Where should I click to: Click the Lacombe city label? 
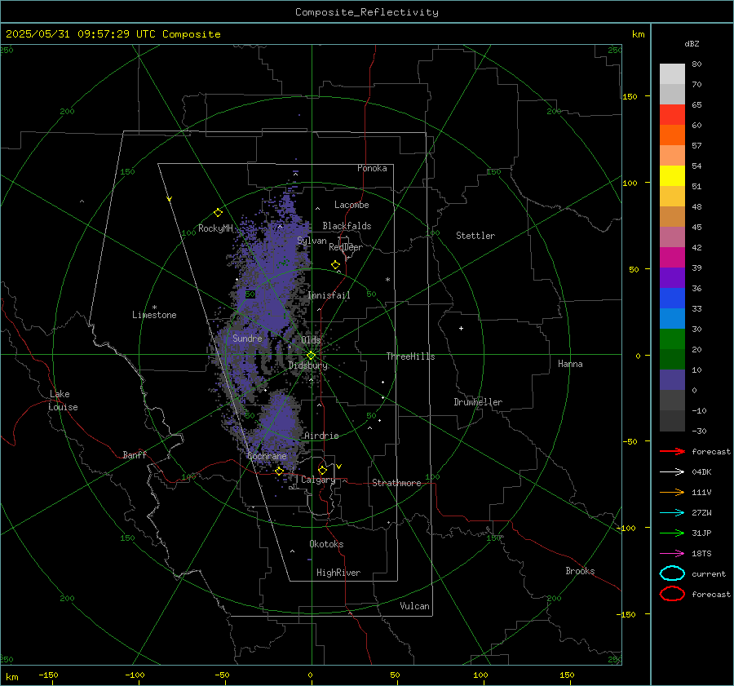tap(352, 205)
